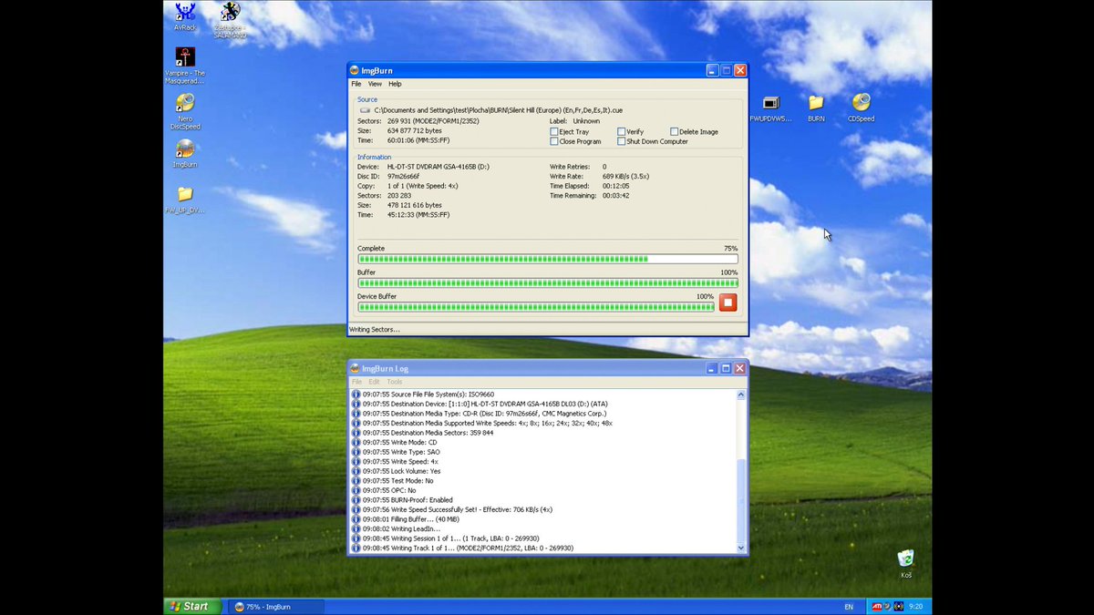Click the Label value Unknown
Image resolution: width=1094 pixels, height=615 pixels.
click(x=586, y=121)
